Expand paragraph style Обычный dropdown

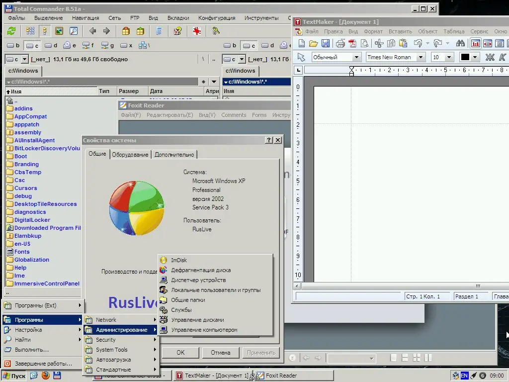tap(356, 58)
